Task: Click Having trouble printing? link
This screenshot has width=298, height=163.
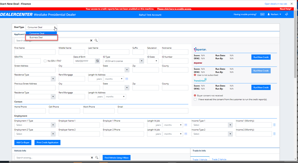Action: (245, 14)
